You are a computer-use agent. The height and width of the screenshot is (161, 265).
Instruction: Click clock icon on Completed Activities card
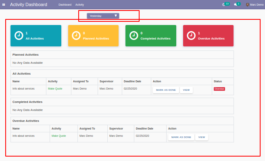click(134, 36)
